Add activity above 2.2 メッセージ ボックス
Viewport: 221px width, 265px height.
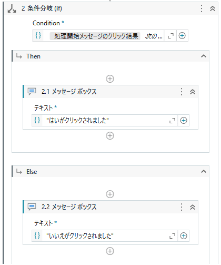(110, 194)
